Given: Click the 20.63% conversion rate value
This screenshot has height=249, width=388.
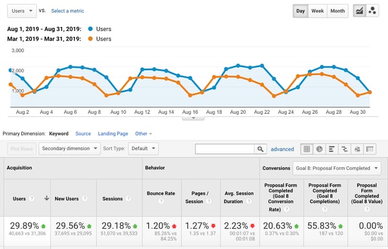Looking at the screenshot, I should point(277,226).
